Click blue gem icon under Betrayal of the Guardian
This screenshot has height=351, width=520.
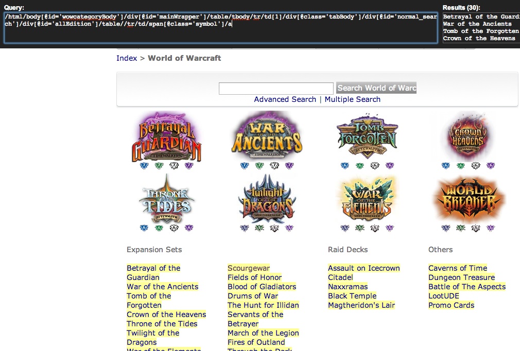(x=144, y=166)
